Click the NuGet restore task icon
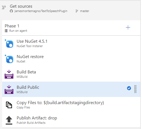142x129 pixels. pyautogui.click(x=9, y=59)
